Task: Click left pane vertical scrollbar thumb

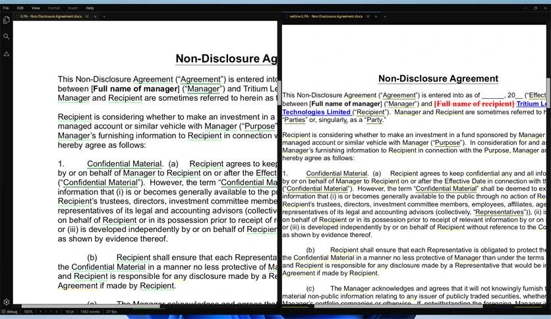Action: coord(279,92)
